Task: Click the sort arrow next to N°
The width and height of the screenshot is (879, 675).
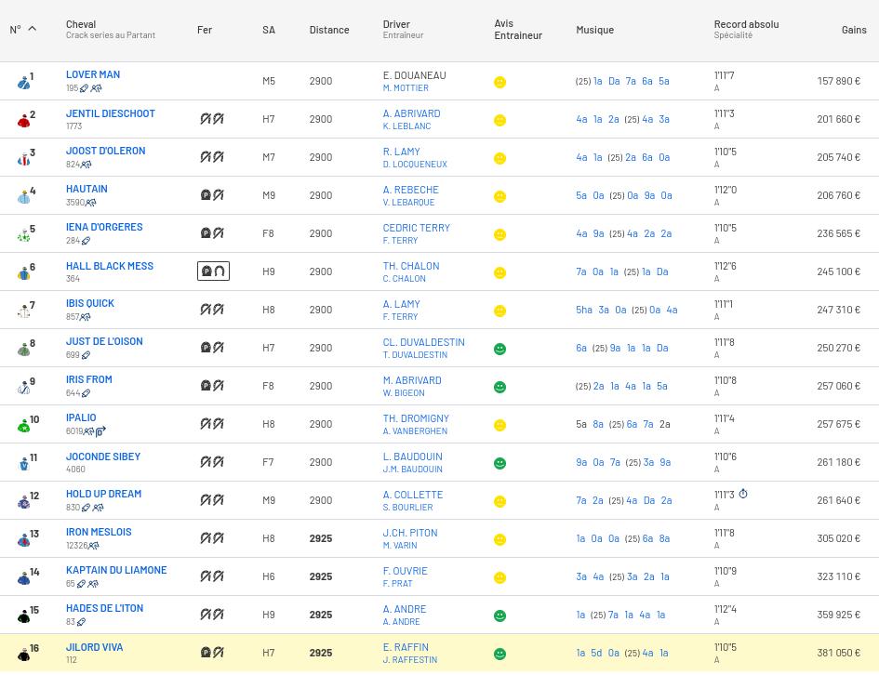Action: tap(32, 29)
